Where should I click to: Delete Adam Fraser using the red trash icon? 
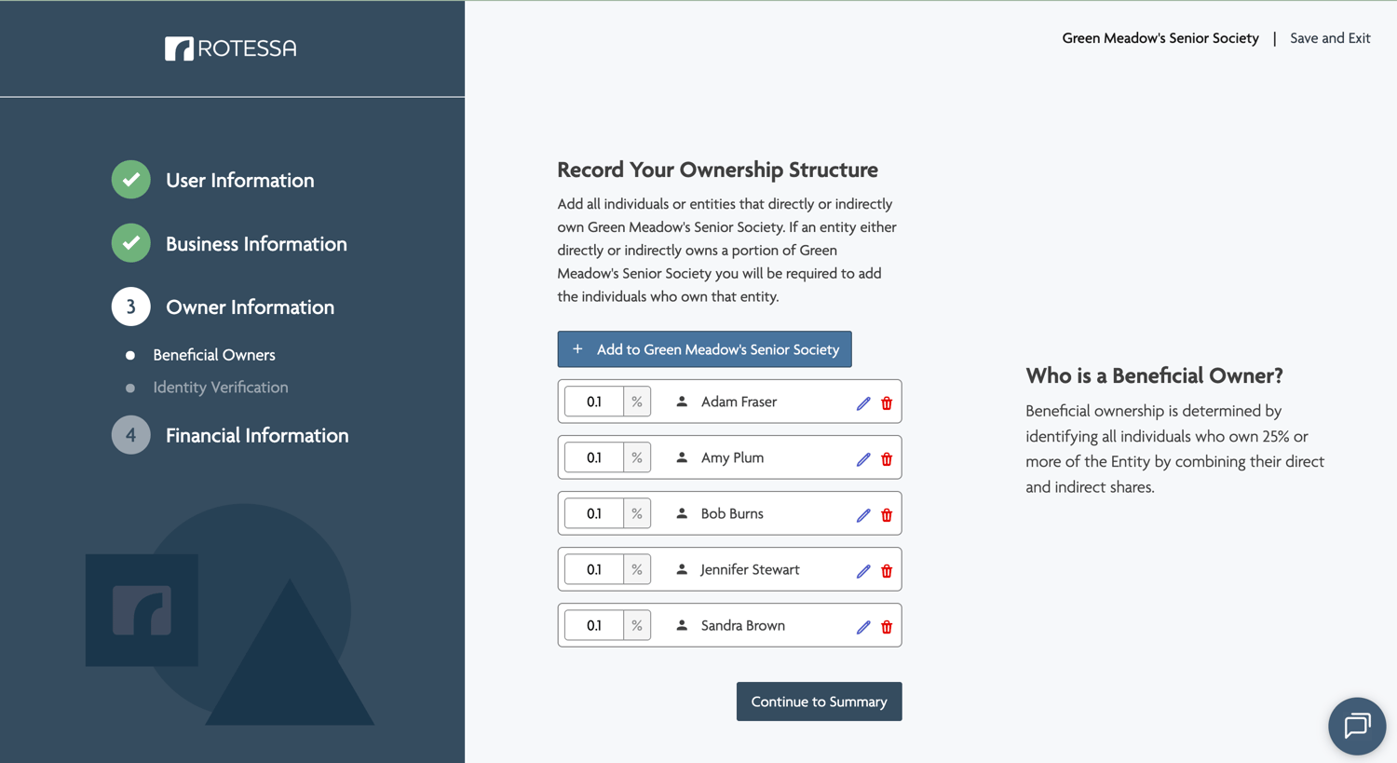coord(886,402)
